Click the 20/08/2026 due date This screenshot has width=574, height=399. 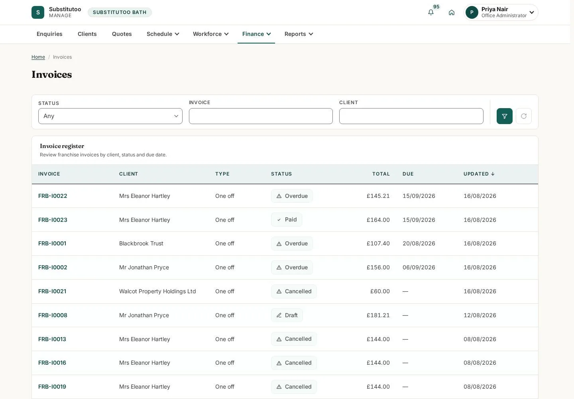(x=419, y=243)
